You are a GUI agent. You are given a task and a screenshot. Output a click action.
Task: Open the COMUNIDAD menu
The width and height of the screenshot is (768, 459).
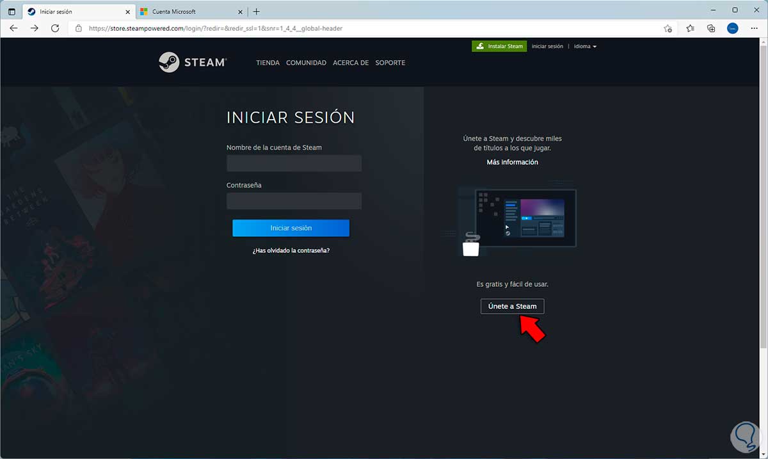click(306, 63)
